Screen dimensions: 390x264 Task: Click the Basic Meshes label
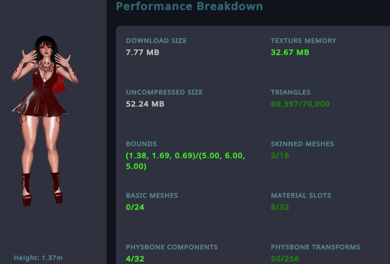point(152,195)
